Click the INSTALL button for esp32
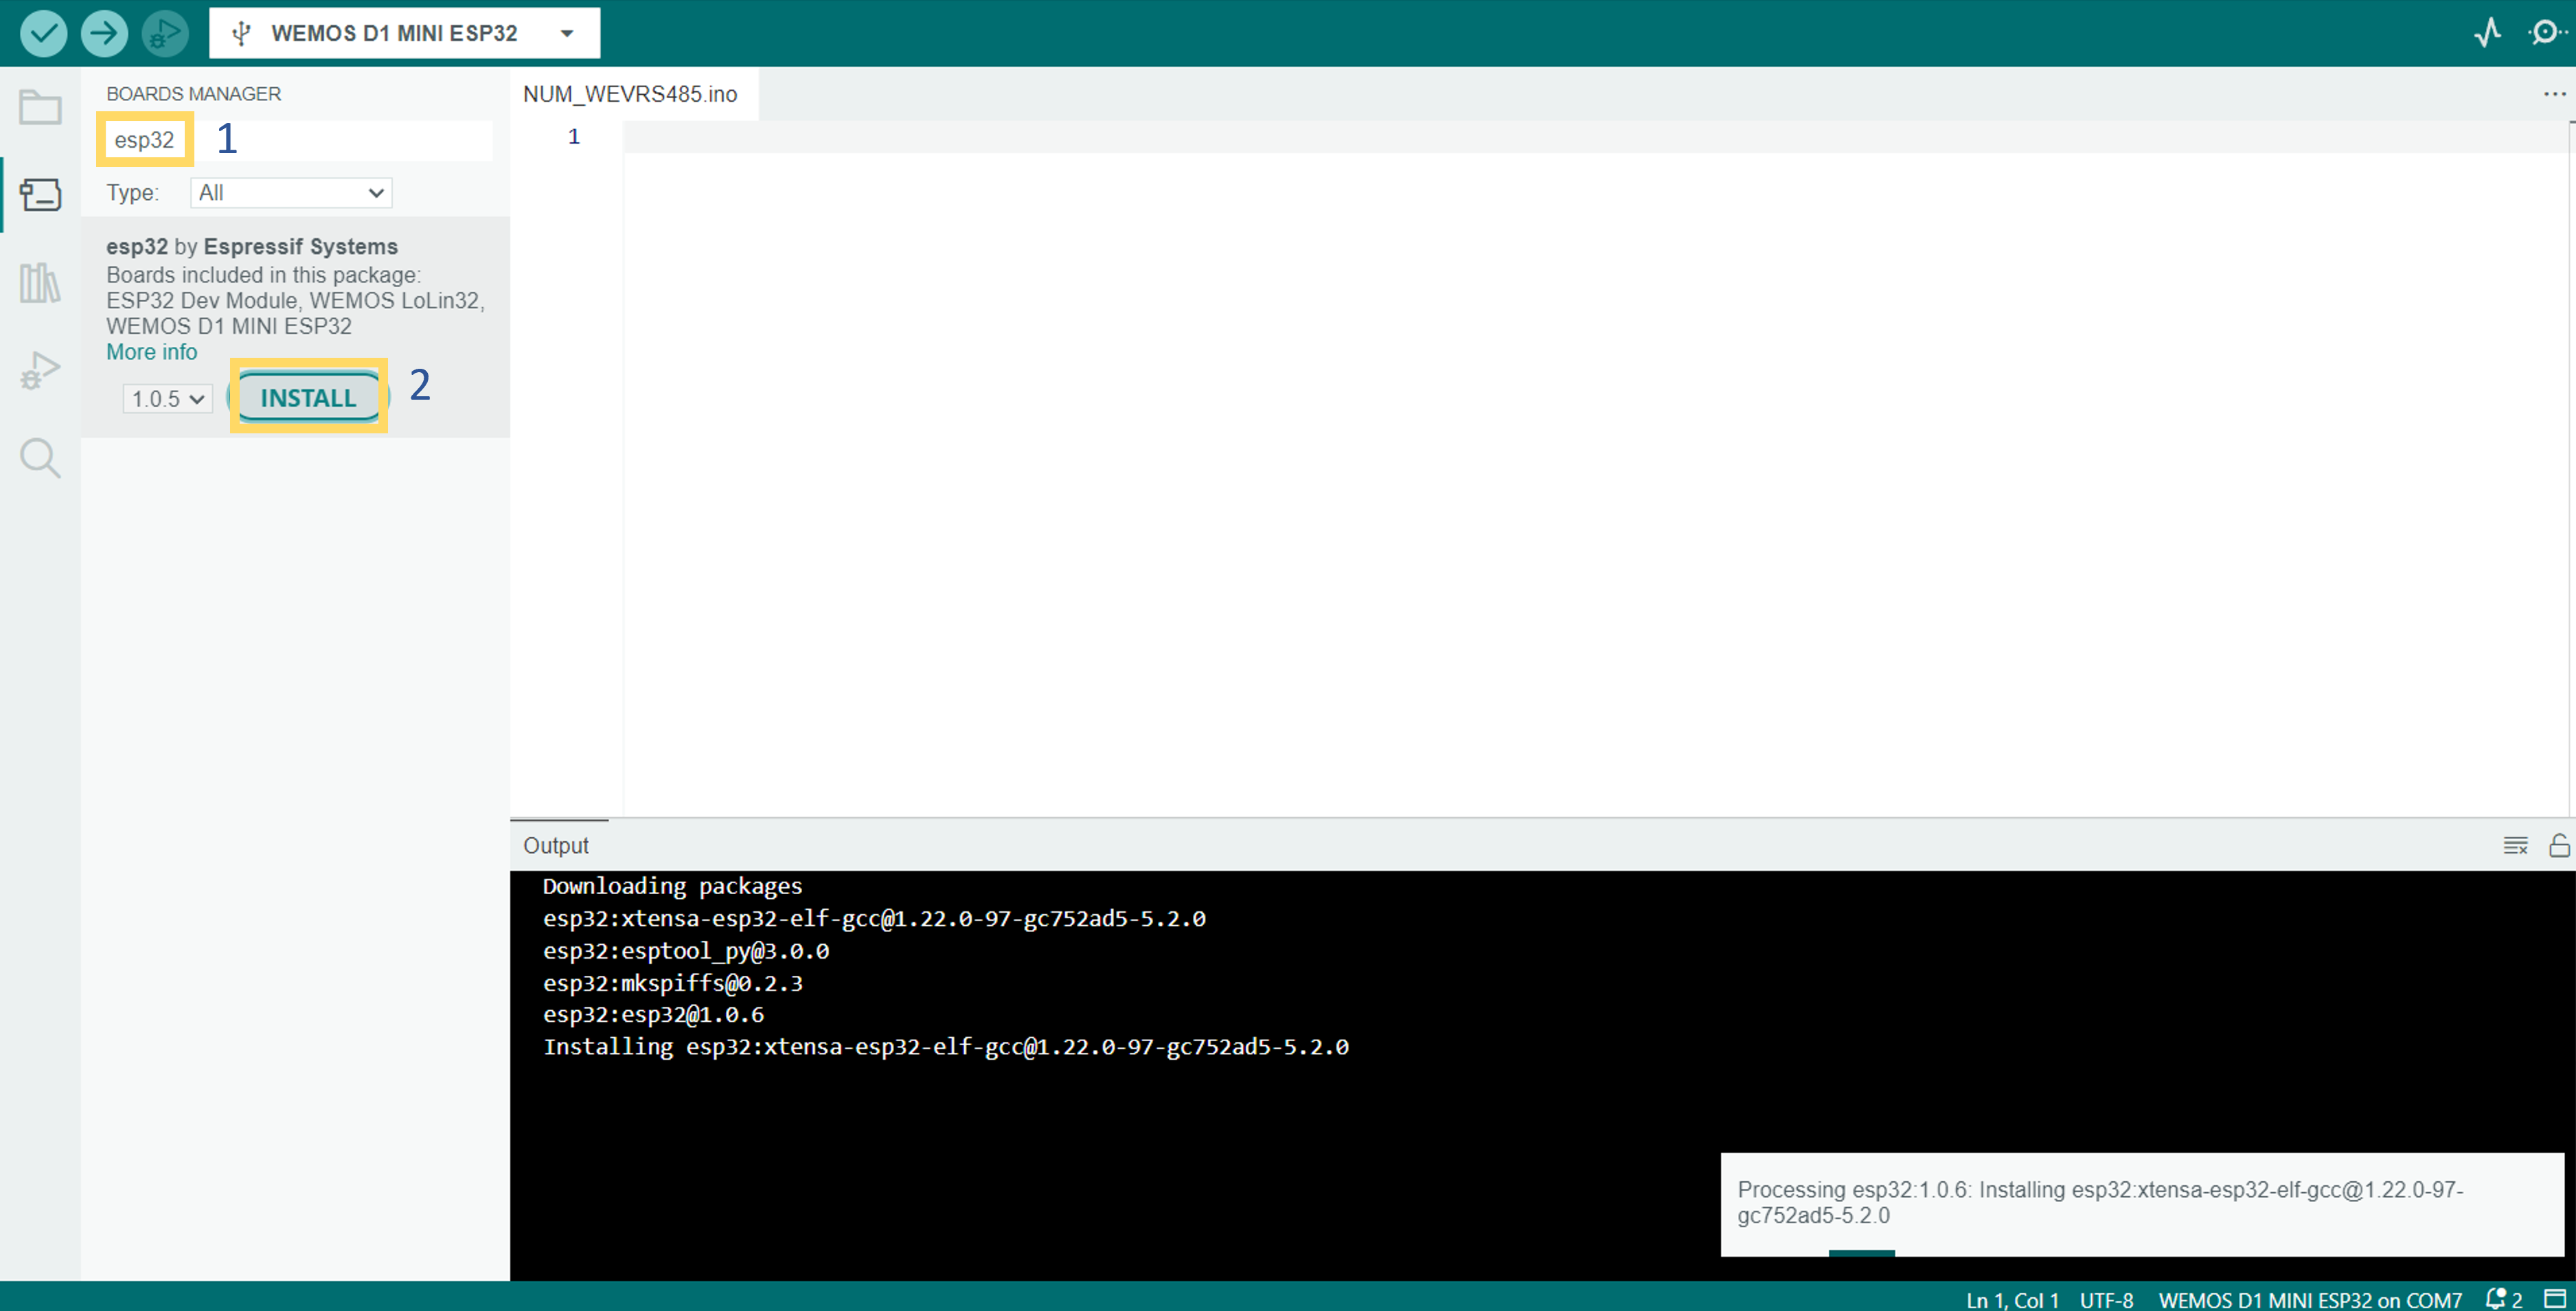 click(308, 398)
